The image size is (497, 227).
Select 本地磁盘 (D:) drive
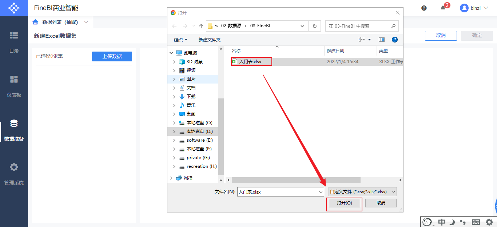[199, 131]
